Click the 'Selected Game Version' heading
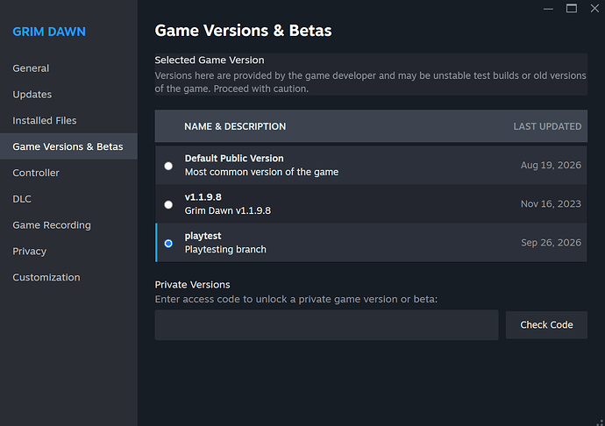 coord(210,60)
